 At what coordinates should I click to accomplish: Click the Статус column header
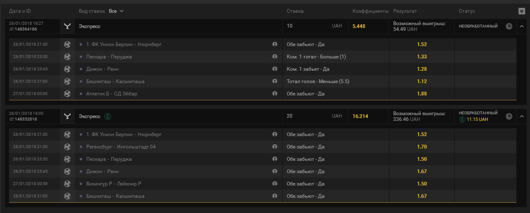click(467, 11)
